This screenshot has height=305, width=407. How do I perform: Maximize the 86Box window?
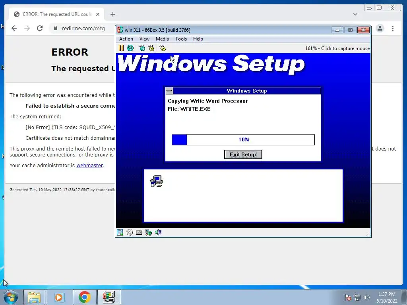(x=350, y=30)
